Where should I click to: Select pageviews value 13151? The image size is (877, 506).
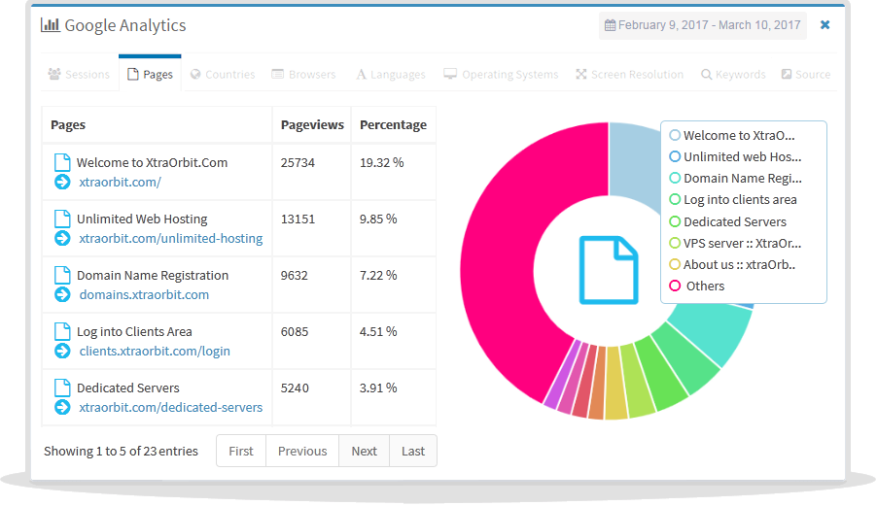click(x=298, y=219)
